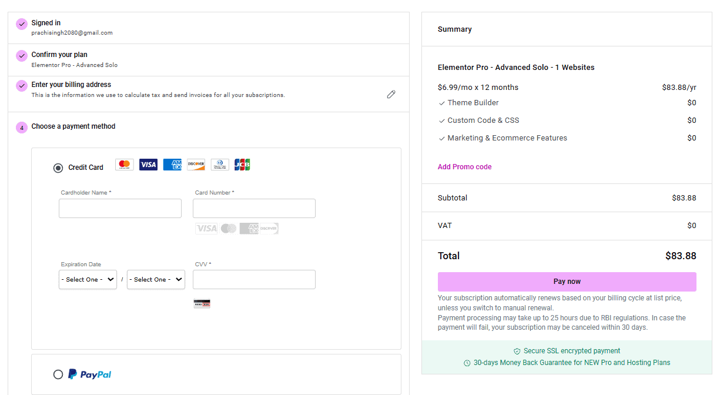Open the expiration month dropdown
The width and height of the screenshot is (720, 395).
click(88, 280)
